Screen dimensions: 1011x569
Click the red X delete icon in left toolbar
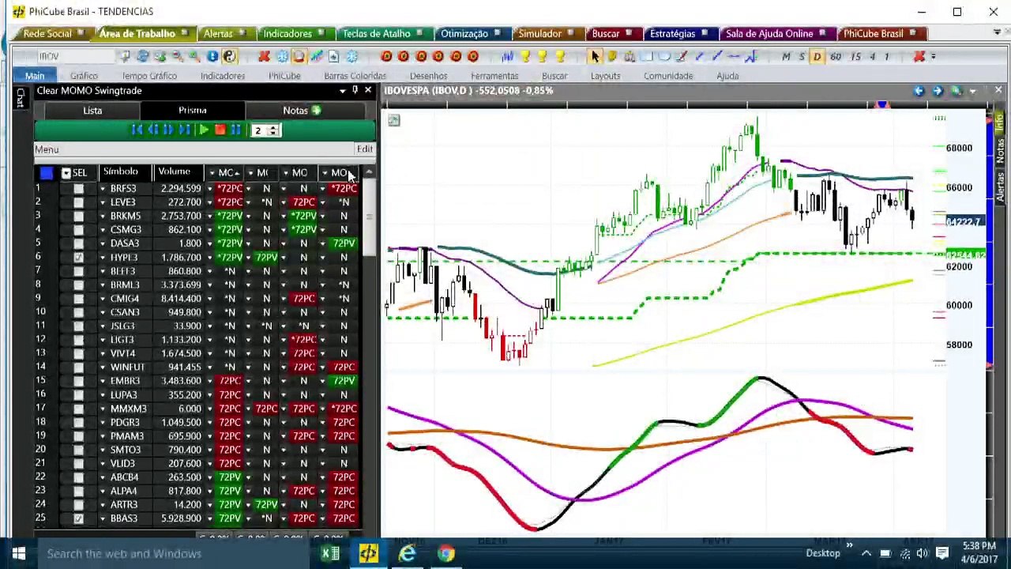point(264,56)
